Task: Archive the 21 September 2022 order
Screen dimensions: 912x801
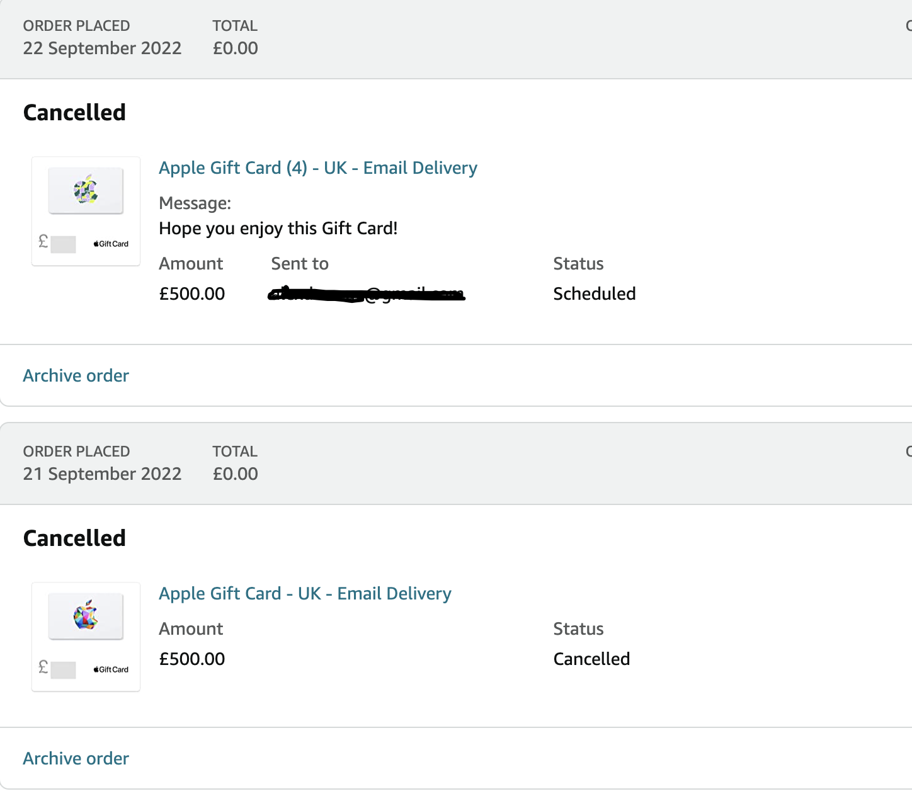Action: [76, 759]
